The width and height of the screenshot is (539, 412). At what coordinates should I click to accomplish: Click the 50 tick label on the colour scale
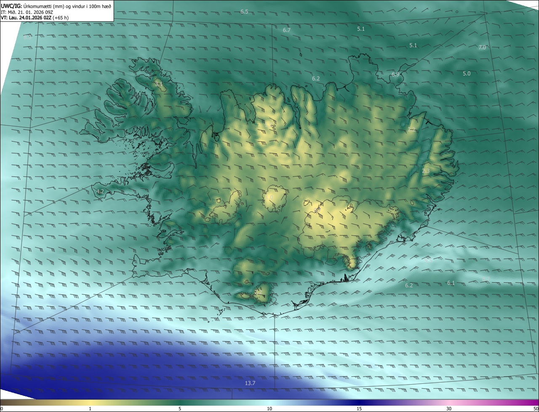(x=536, y=409)
